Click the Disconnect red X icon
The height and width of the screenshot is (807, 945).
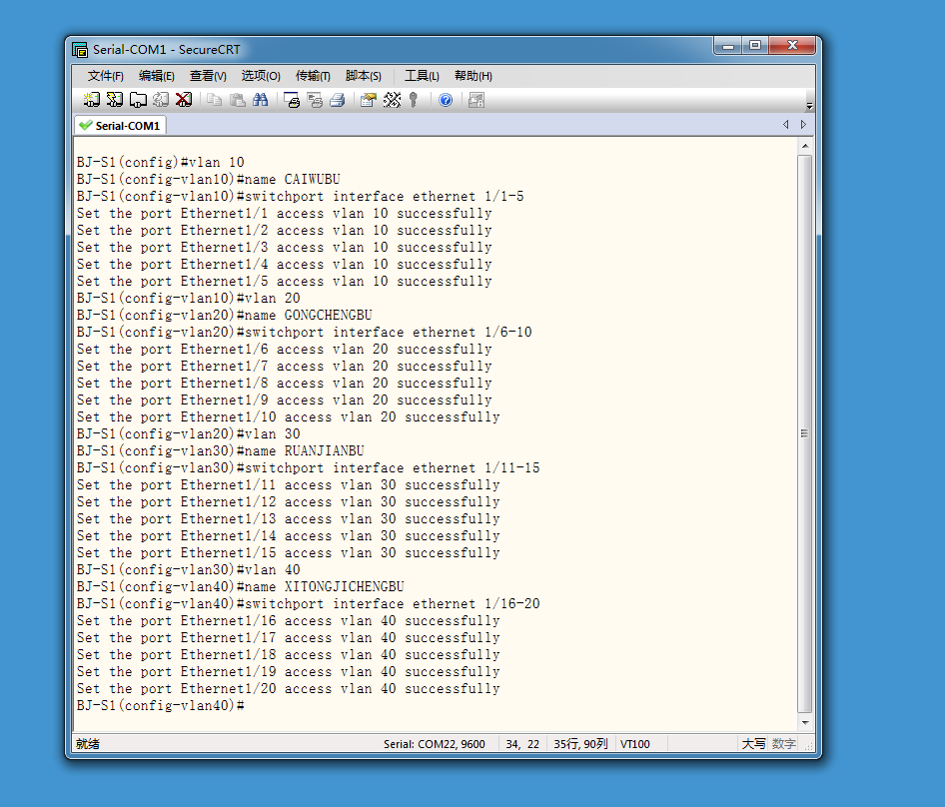point(184,100)
